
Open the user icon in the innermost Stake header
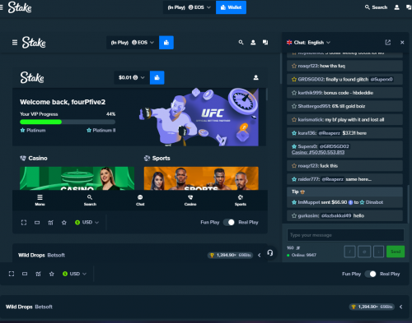255,77
